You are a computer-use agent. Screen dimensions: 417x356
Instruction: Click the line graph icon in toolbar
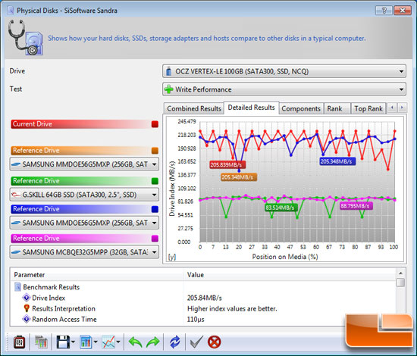108,342
